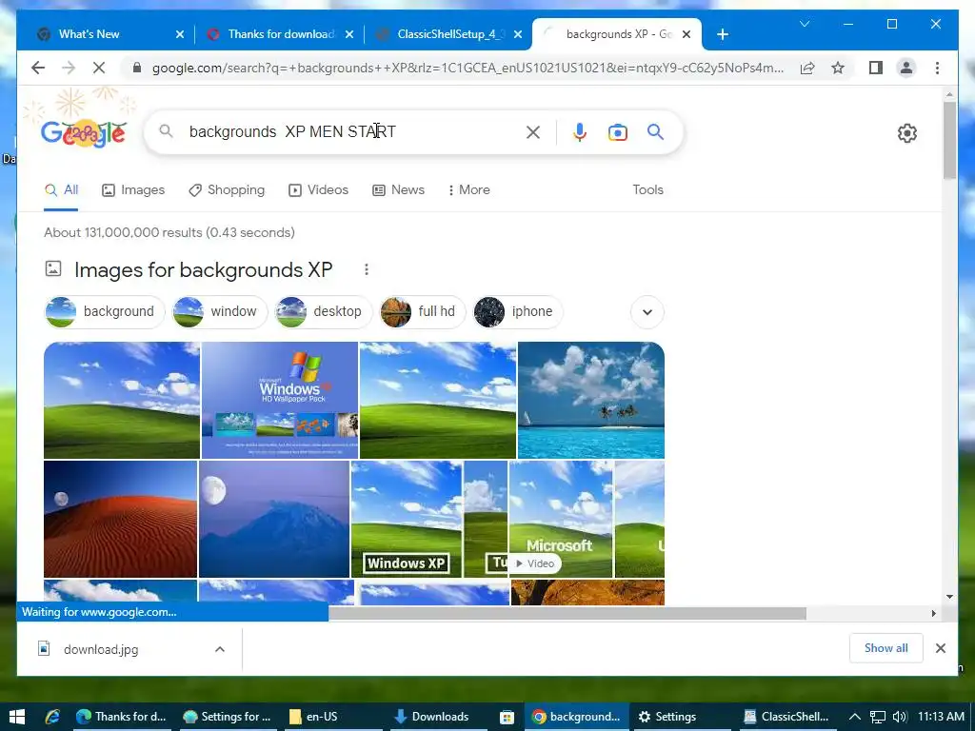
Task: Select the News search tab
Action: click(x=399, y=189)
